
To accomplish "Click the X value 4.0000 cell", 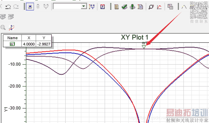I will point(29,44).
